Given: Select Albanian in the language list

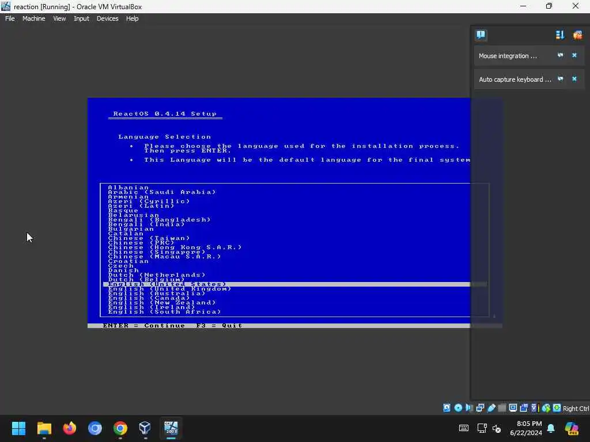Looking at the screenshot, I should point(128,187).
